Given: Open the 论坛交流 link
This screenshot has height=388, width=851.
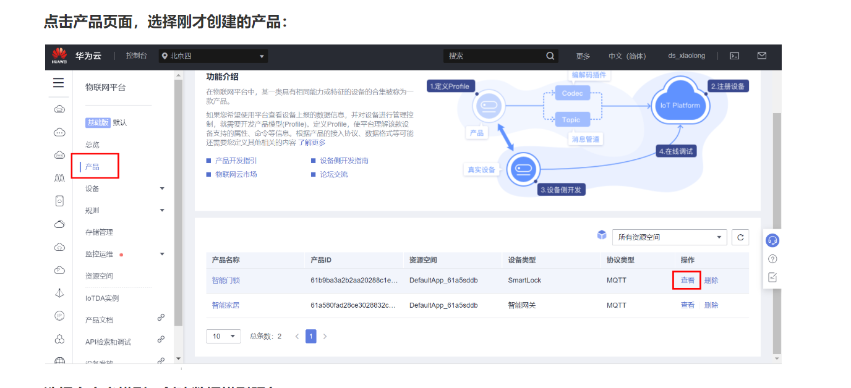Looking at the screenshot, I should coord(333,174).
